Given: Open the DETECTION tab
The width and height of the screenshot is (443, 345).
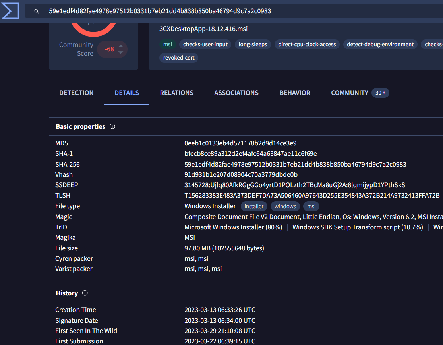Looking at the screenshot, I should pyautogui.click(x=76, y=93).
